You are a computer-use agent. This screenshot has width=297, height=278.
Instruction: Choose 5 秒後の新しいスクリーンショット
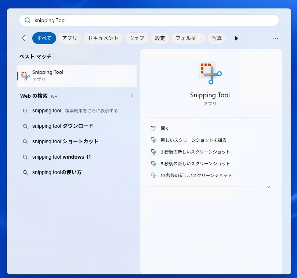tap(195, 163)
